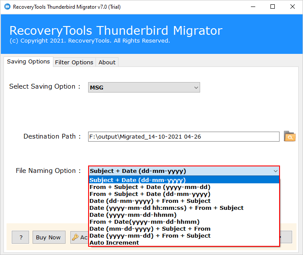This screenshot has width=303, height=255.
Task: Select the Auto Increment naming option
Action: coord(184,243)
